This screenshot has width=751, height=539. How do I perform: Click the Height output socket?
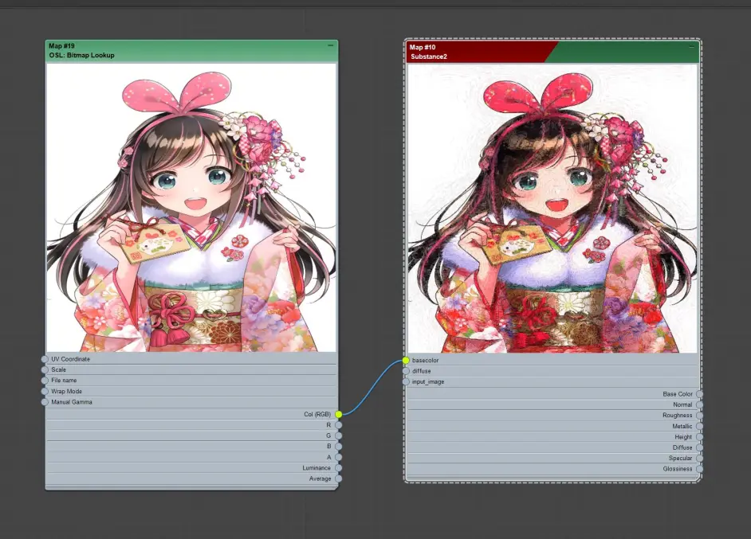click(699, 436)
